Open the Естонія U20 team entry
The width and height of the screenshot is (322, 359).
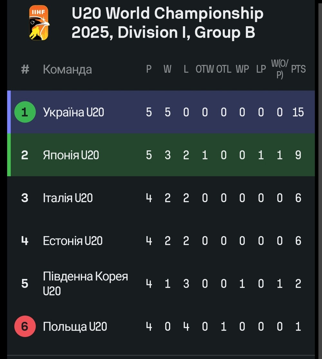73,241
